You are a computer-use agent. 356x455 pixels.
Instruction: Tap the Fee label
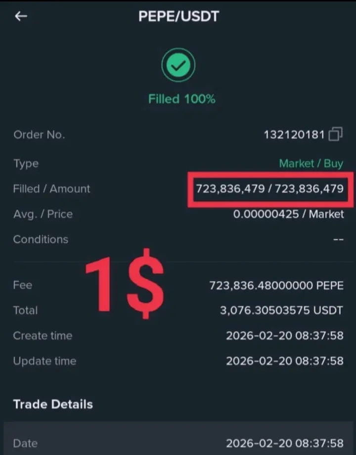tap(22, 285)
